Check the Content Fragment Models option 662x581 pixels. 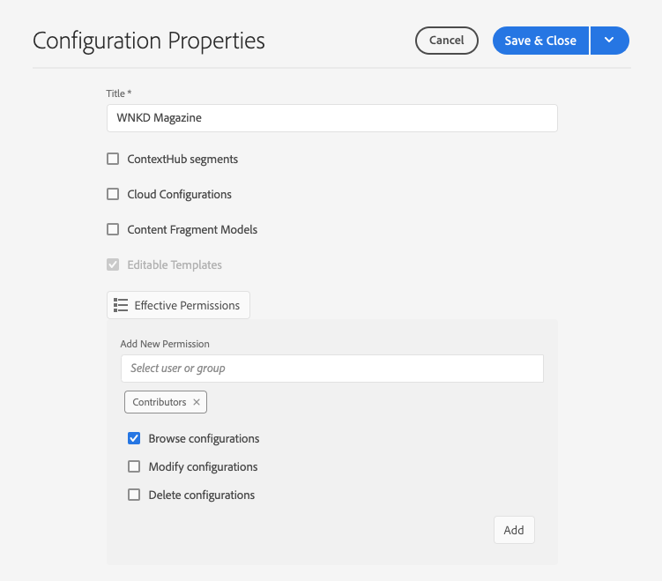point(113,230)
